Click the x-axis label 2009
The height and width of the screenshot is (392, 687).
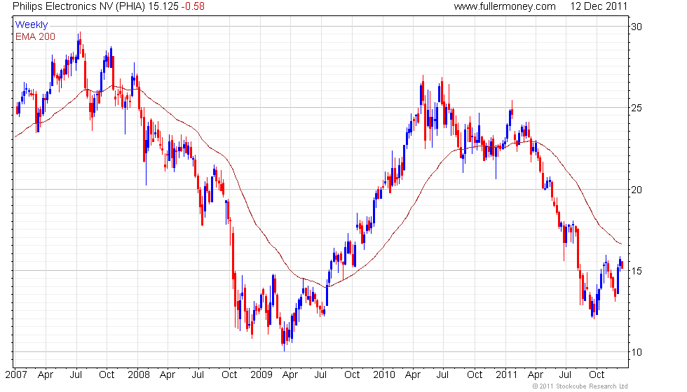[x=261, y=374]
